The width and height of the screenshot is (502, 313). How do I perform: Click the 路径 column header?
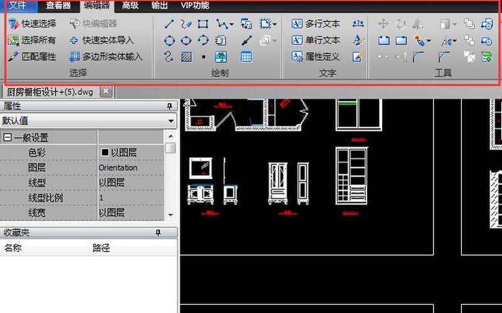[132, 248]
